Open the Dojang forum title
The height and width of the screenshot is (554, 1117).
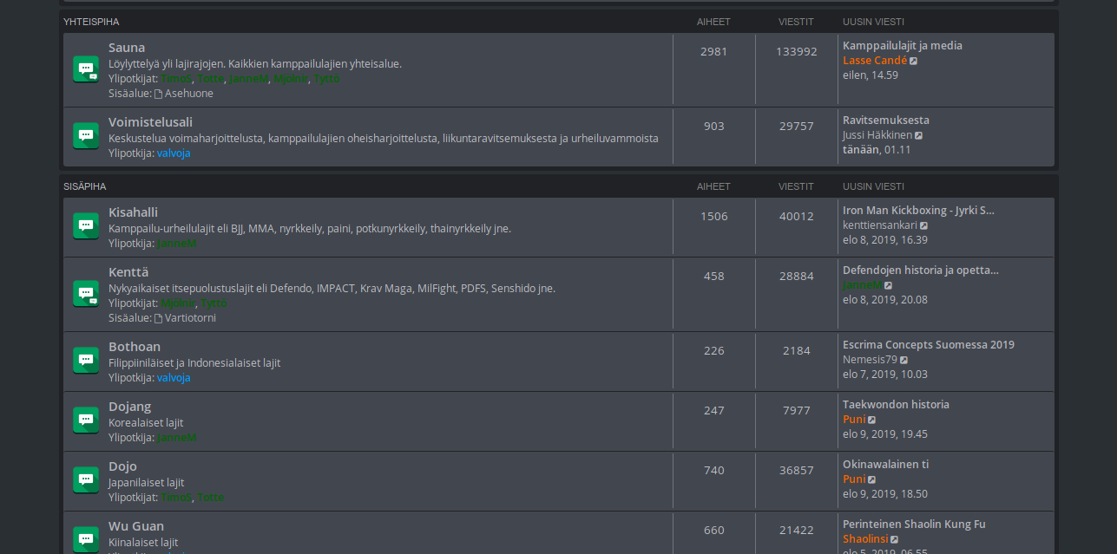[x=130, y=407]
